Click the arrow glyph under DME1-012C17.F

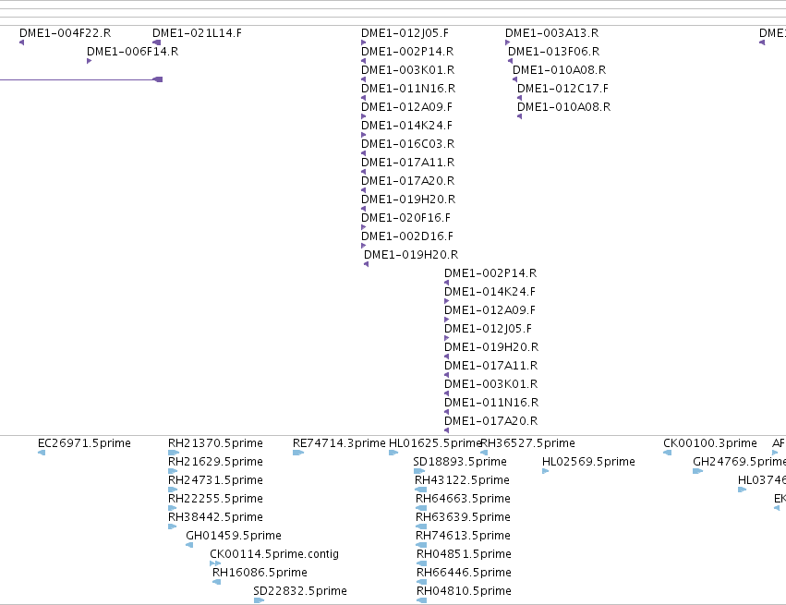tap(519, 98)
